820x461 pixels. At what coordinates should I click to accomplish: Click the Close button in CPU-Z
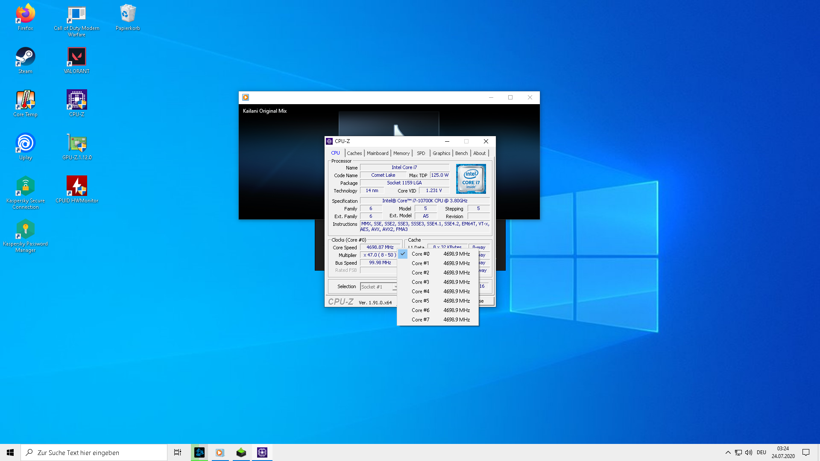pos(486,141)
